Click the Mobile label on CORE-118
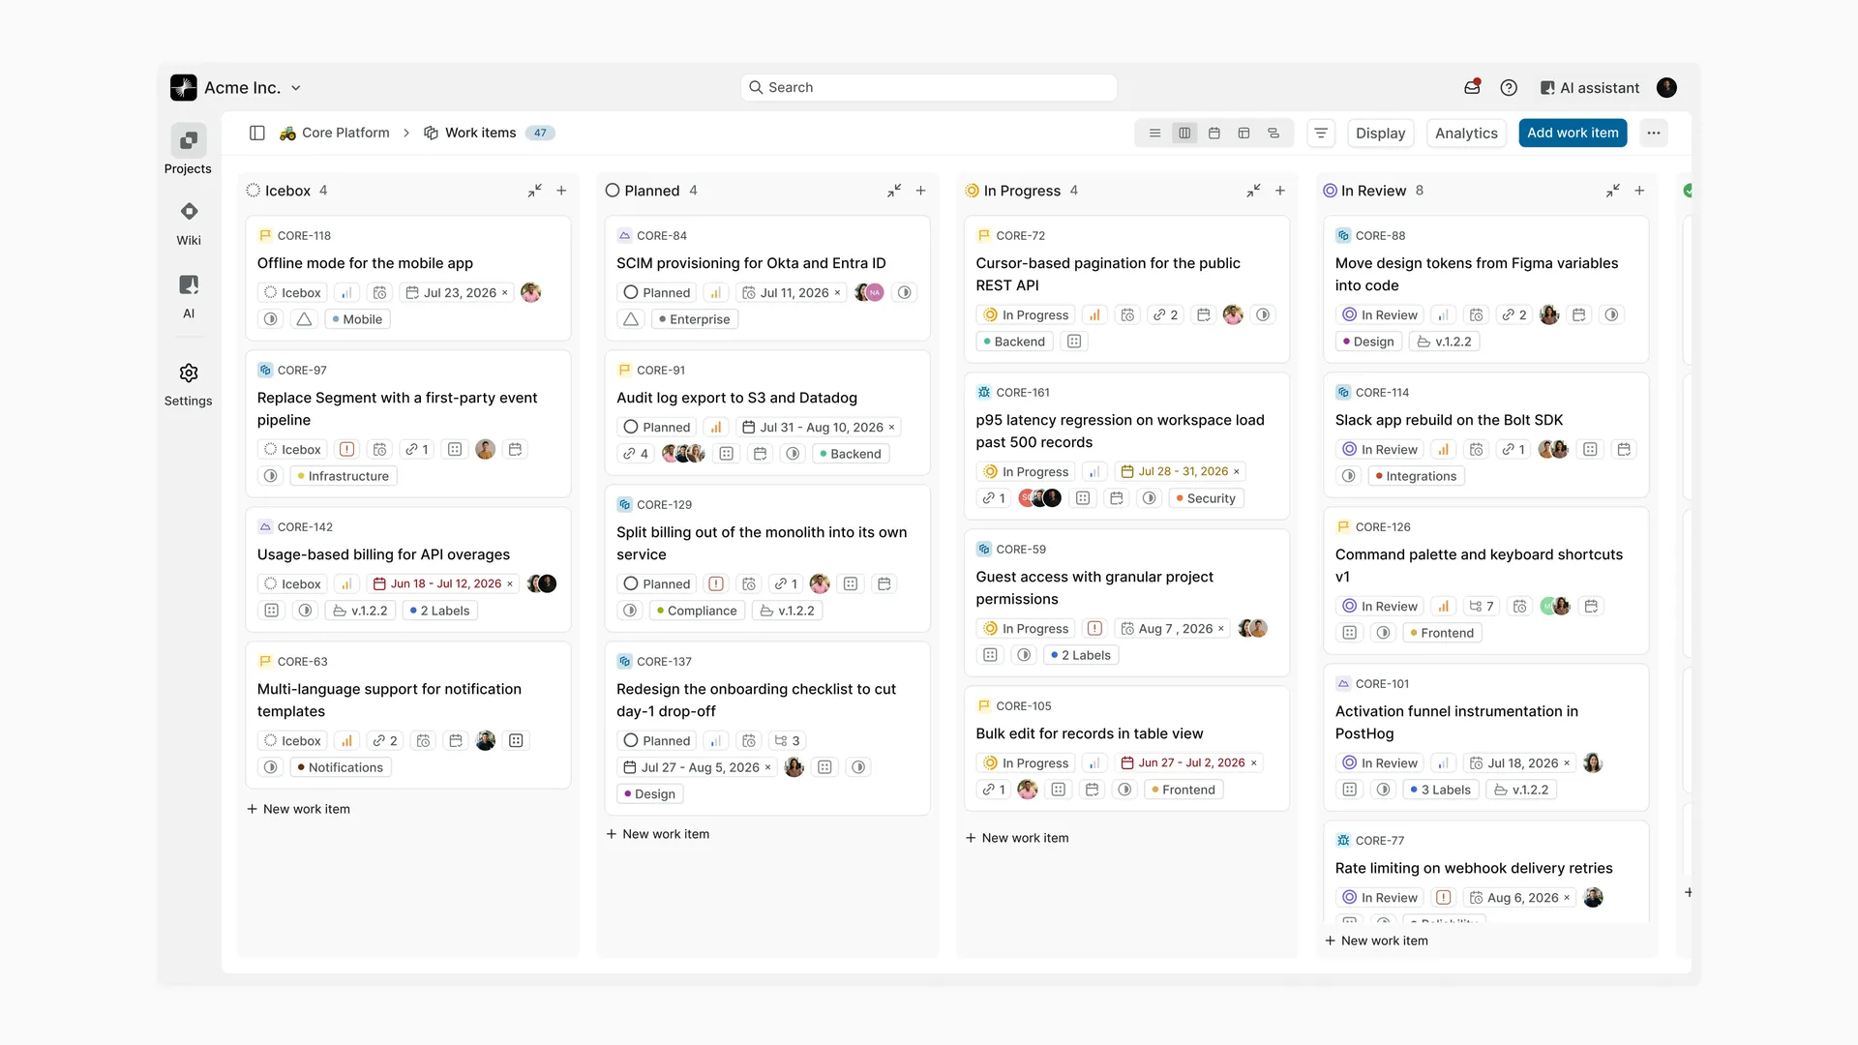1858x1045 pixels. [x=357, y=319]
